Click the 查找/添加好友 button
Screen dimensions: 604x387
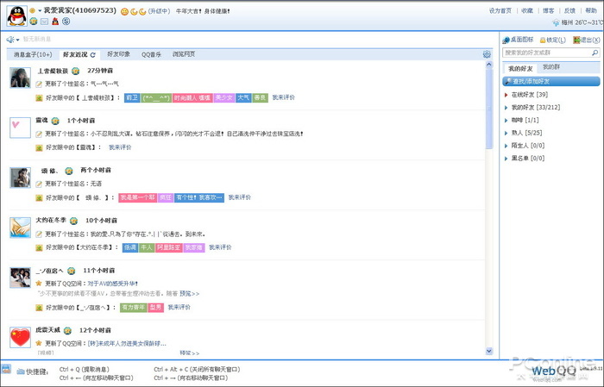[551, 82]
